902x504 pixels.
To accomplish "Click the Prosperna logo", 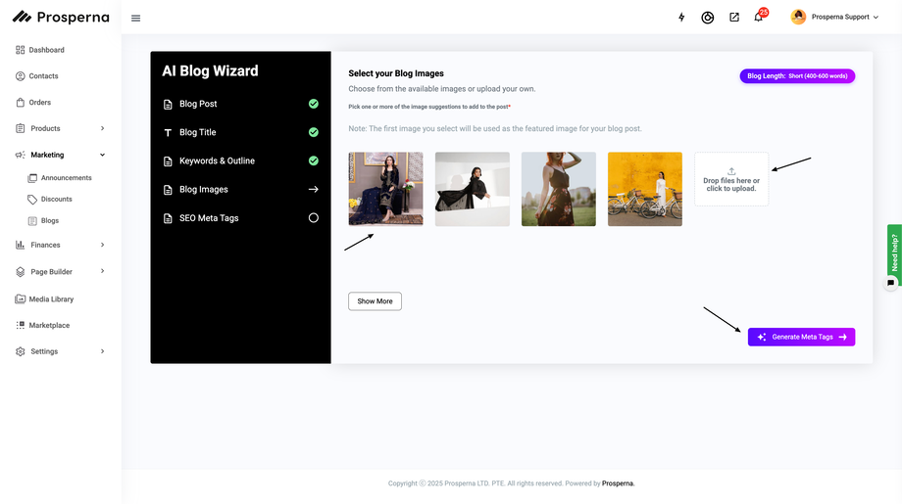I will [61, 18].
